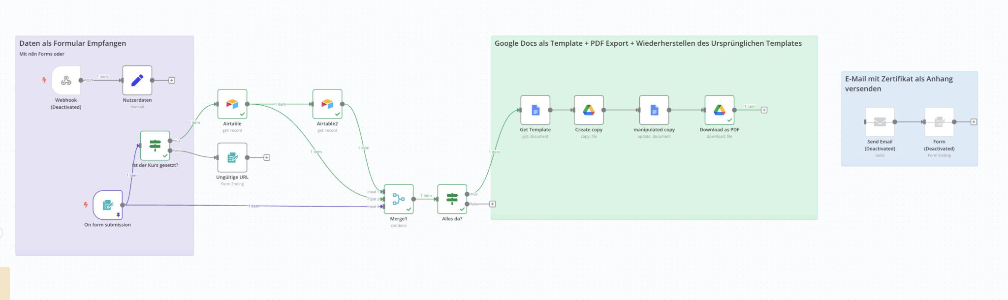Select the 'Alles da?' condition node
The width and height of the screenshot is (1008, 300).
(452, 199)
